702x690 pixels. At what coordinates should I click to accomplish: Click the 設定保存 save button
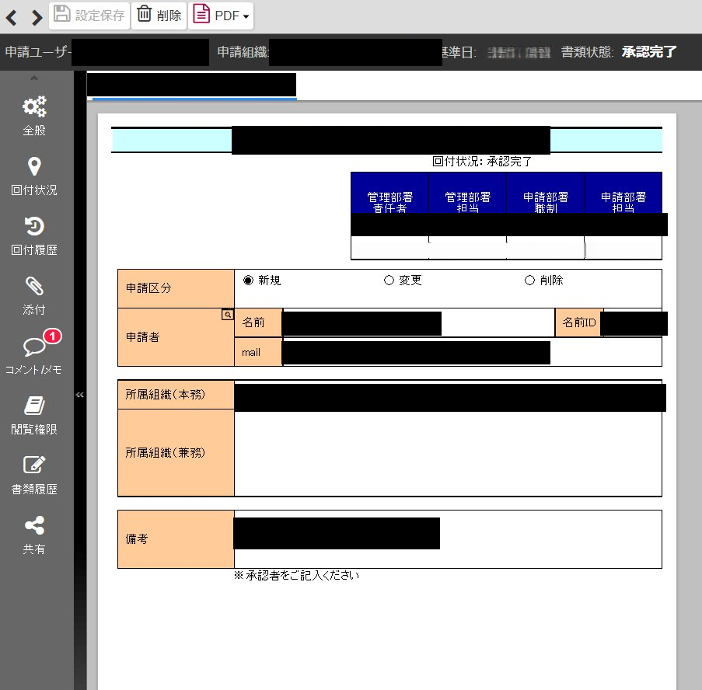click(x=89, y=16)
